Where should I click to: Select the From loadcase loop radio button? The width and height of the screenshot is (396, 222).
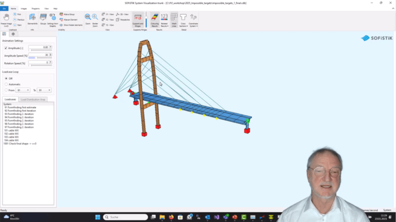tap(6, 90)
